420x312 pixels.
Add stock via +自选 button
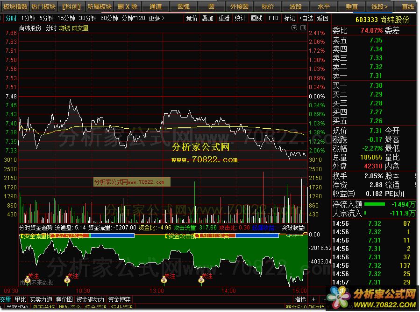pyautogui.click(x=306, y=18)
